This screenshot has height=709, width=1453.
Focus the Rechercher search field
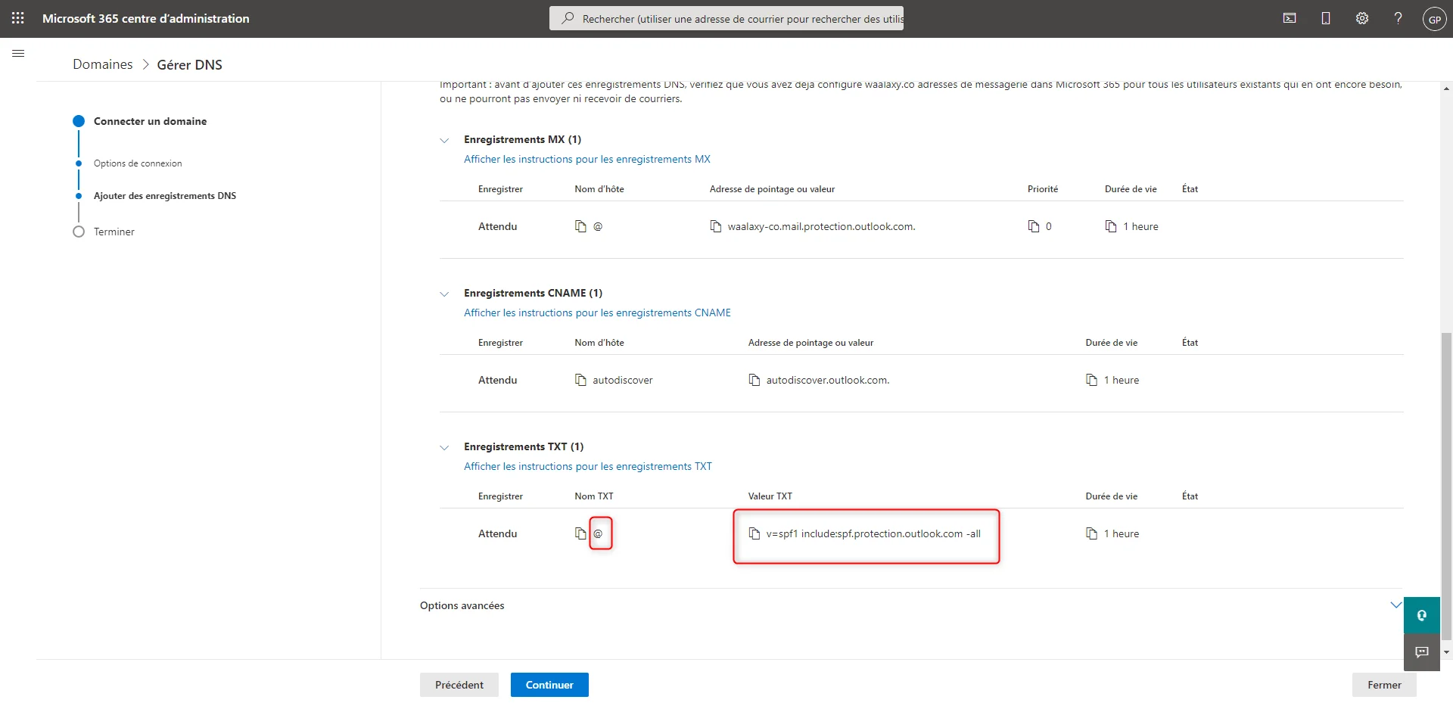tap(726, 18)
